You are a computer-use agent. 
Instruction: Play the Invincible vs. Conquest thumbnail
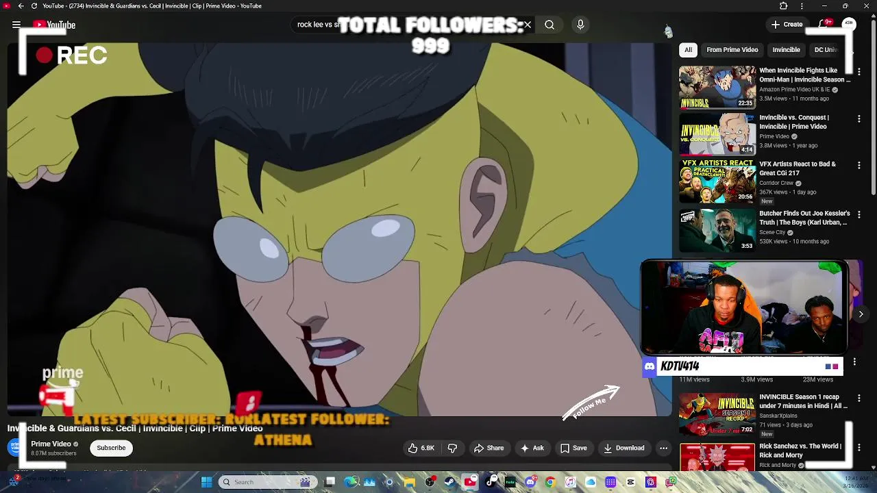717,134
